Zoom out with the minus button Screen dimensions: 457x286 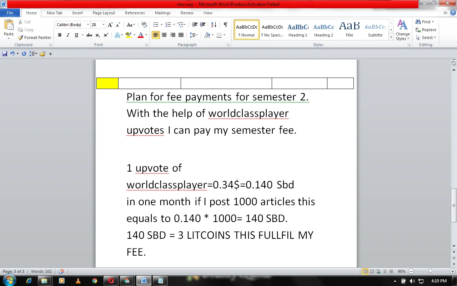[x=411, y=271]
